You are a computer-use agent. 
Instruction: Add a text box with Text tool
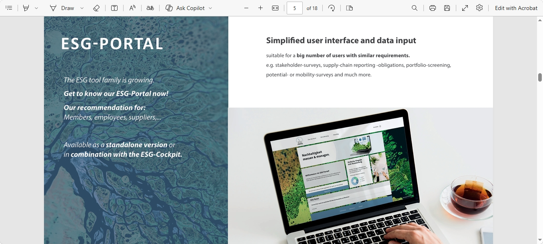(114, 8)
